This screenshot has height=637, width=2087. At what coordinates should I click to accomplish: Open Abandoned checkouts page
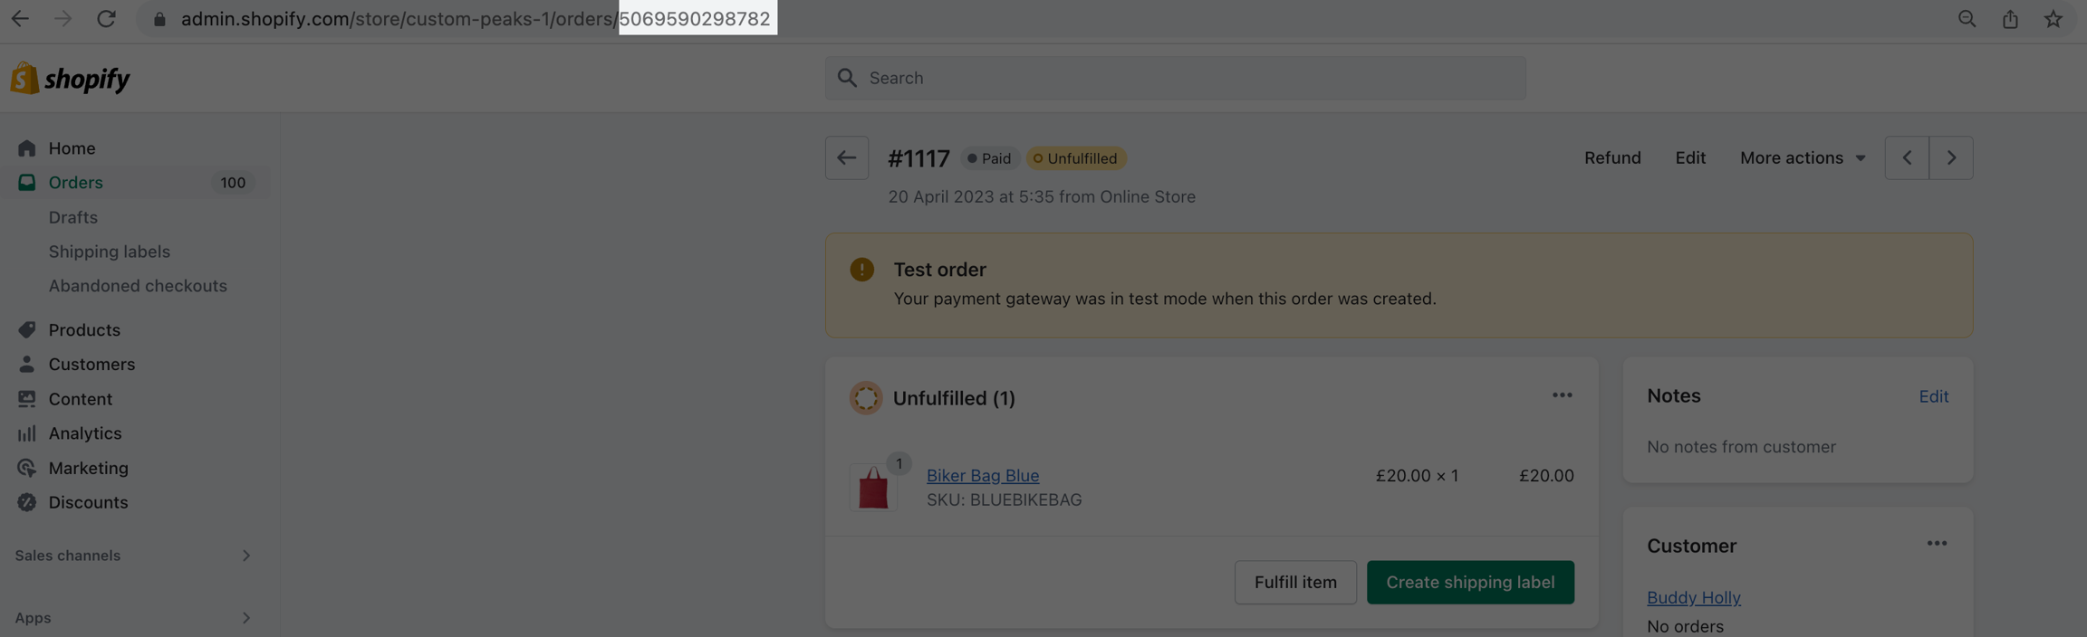pos(138,286)
